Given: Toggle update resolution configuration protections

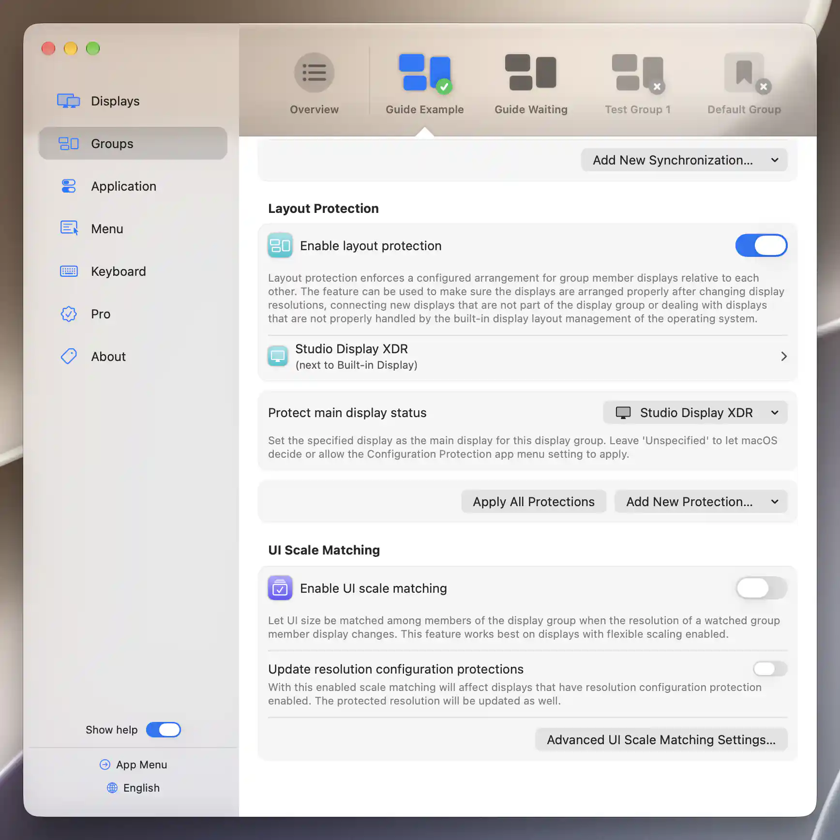Looking at the screenshot, I should 770,669.
